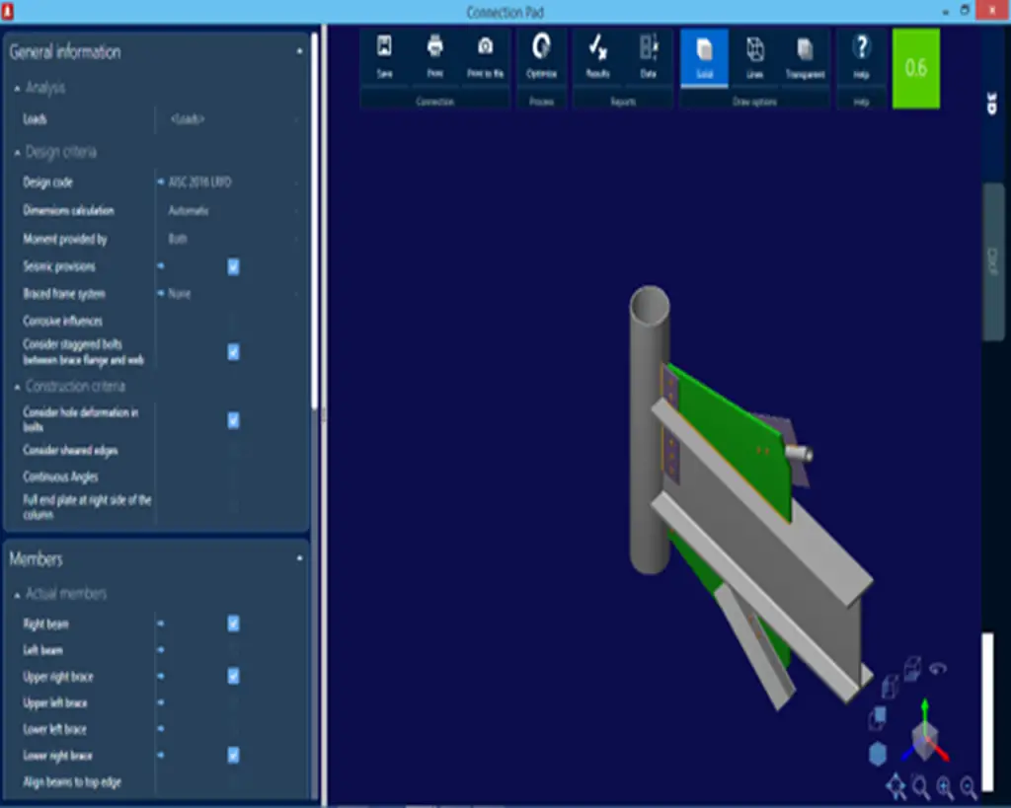Run the Optimize process tool
The width and height of the screenshot is (1011, 808).
[541, 56]
